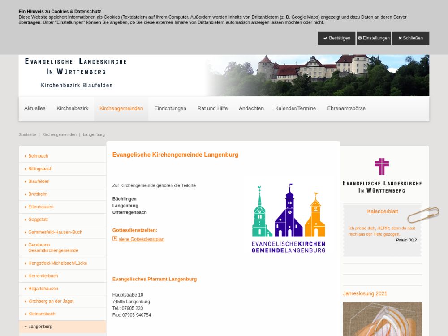Click the arrow icon beside Gottesdienstplan
The height and width of the screenshot is (336, 448).
click(x=115, y=239)
